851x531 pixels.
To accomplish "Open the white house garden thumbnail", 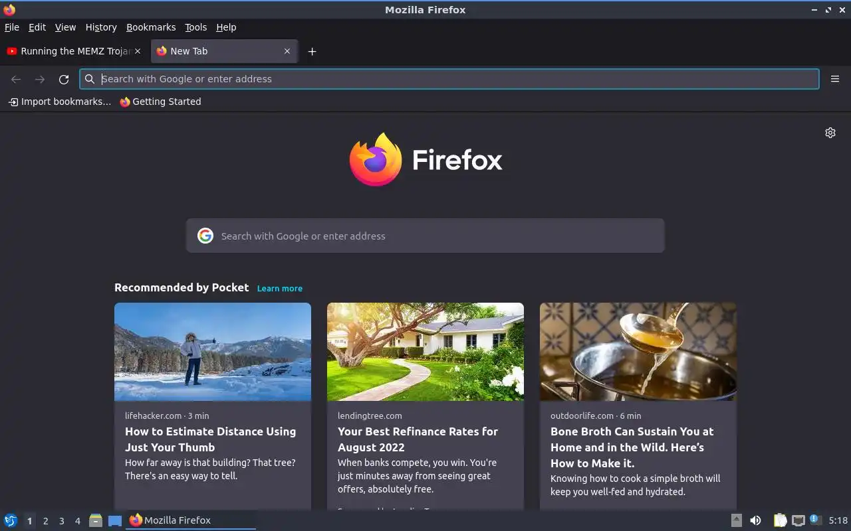I will coord(425,352).
